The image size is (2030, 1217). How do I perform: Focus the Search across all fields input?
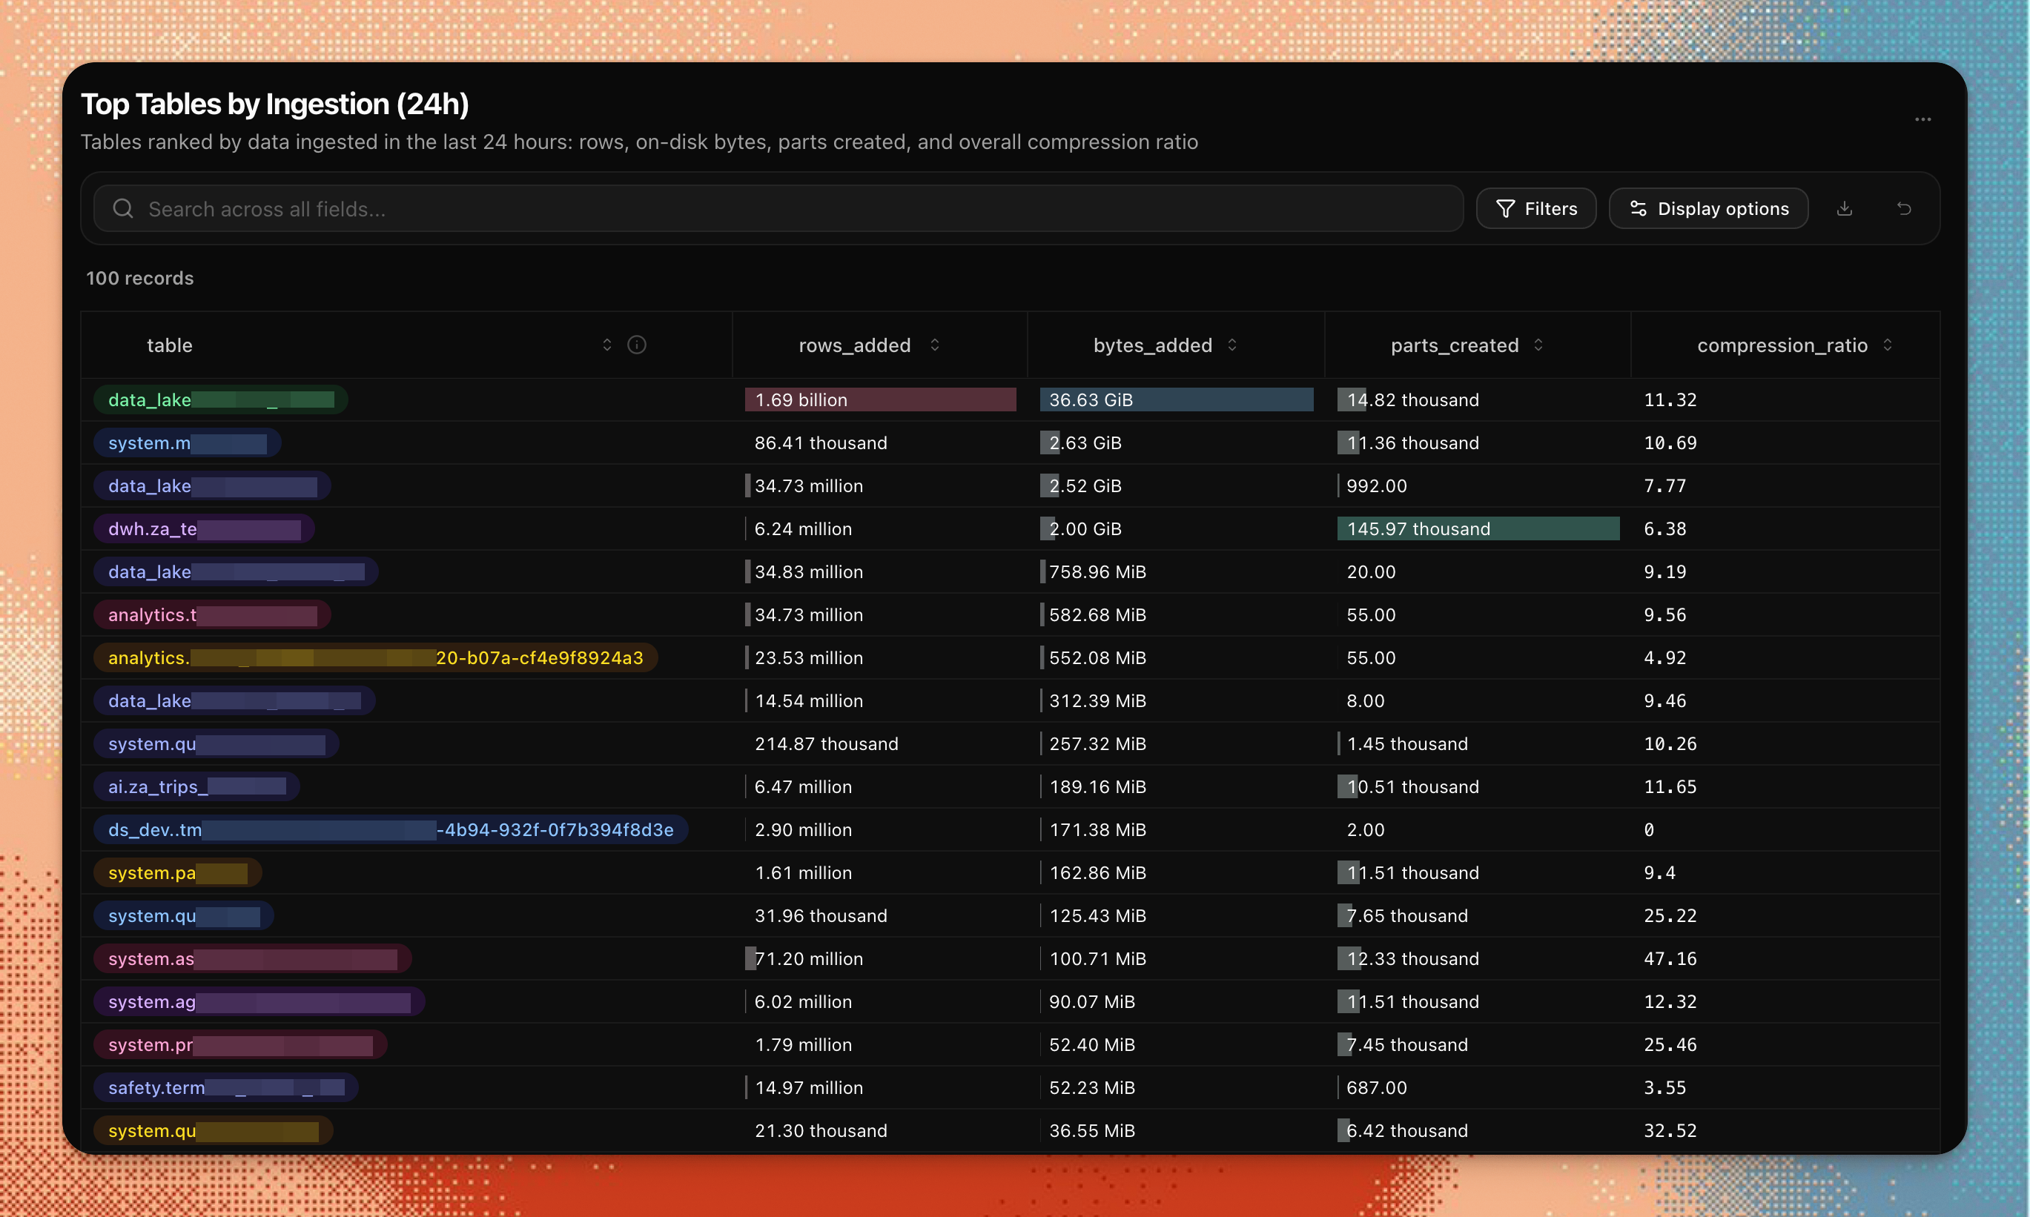778,208
